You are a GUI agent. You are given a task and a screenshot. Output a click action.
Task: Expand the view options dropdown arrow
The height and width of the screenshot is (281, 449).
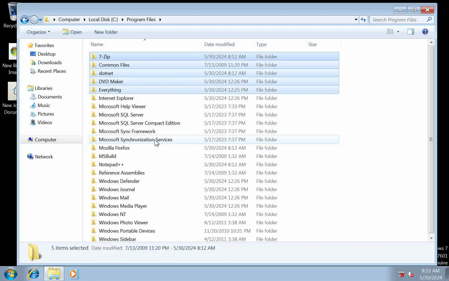(x=398, y=32)
